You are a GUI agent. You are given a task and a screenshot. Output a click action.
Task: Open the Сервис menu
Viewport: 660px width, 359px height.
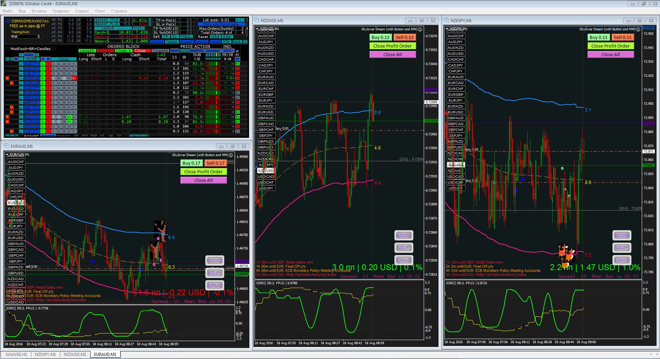click(82, 11)
